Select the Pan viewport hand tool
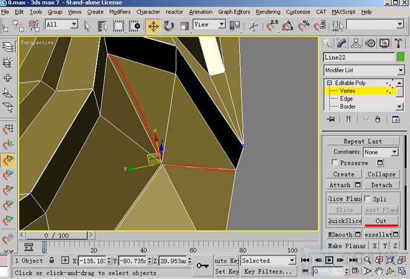 click(x=379, y=271)
